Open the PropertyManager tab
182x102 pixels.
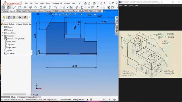coord(9,17)
